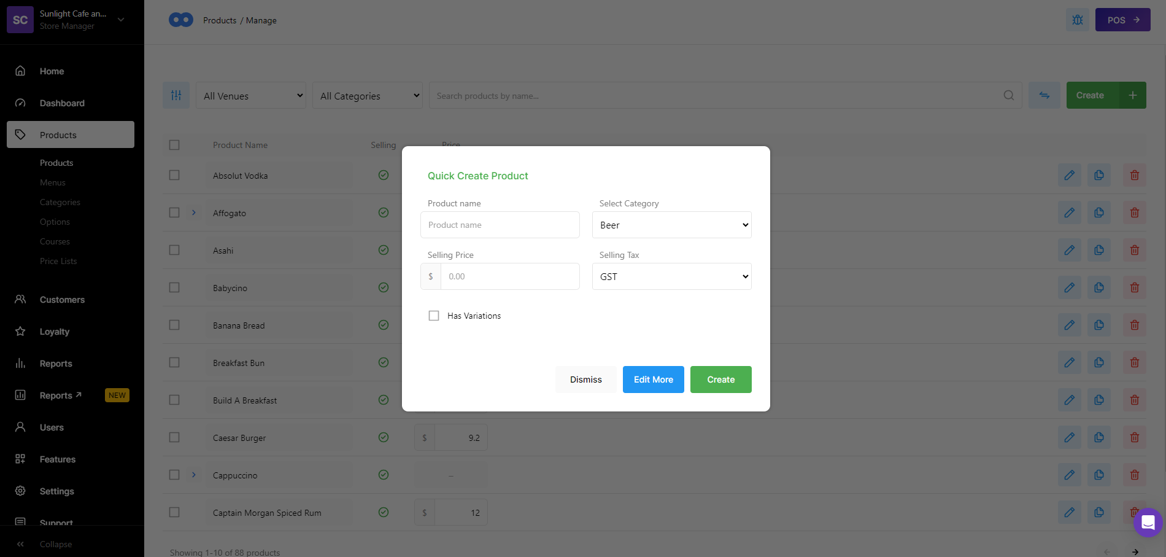Click the delete trash icon for Asahi
Viewport: 1166px width, 557px height.
[1134, 250]
